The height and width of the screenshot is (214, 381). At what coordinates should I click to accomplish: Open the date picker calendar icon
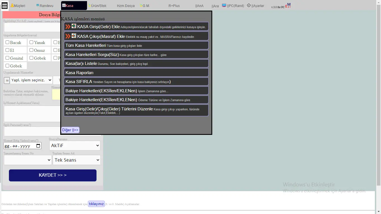(x=38, y=146)
